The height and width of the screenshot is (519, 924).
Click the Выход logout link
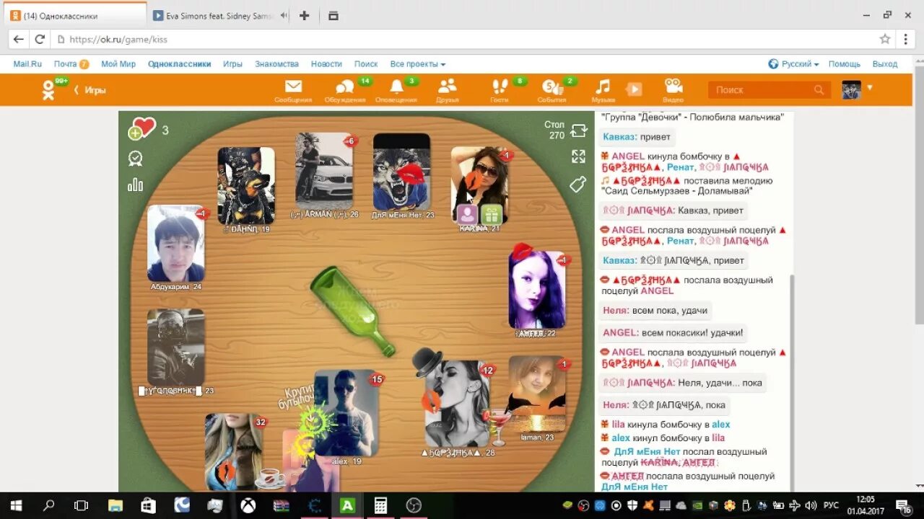[x=885, y=64]
